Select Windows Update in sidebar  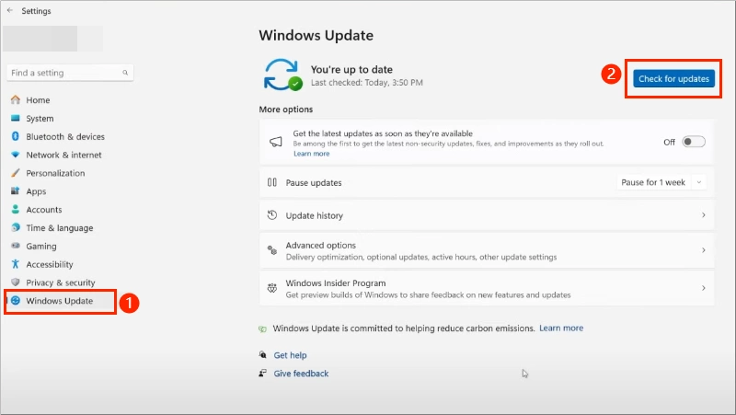click(x=61, y=301)
